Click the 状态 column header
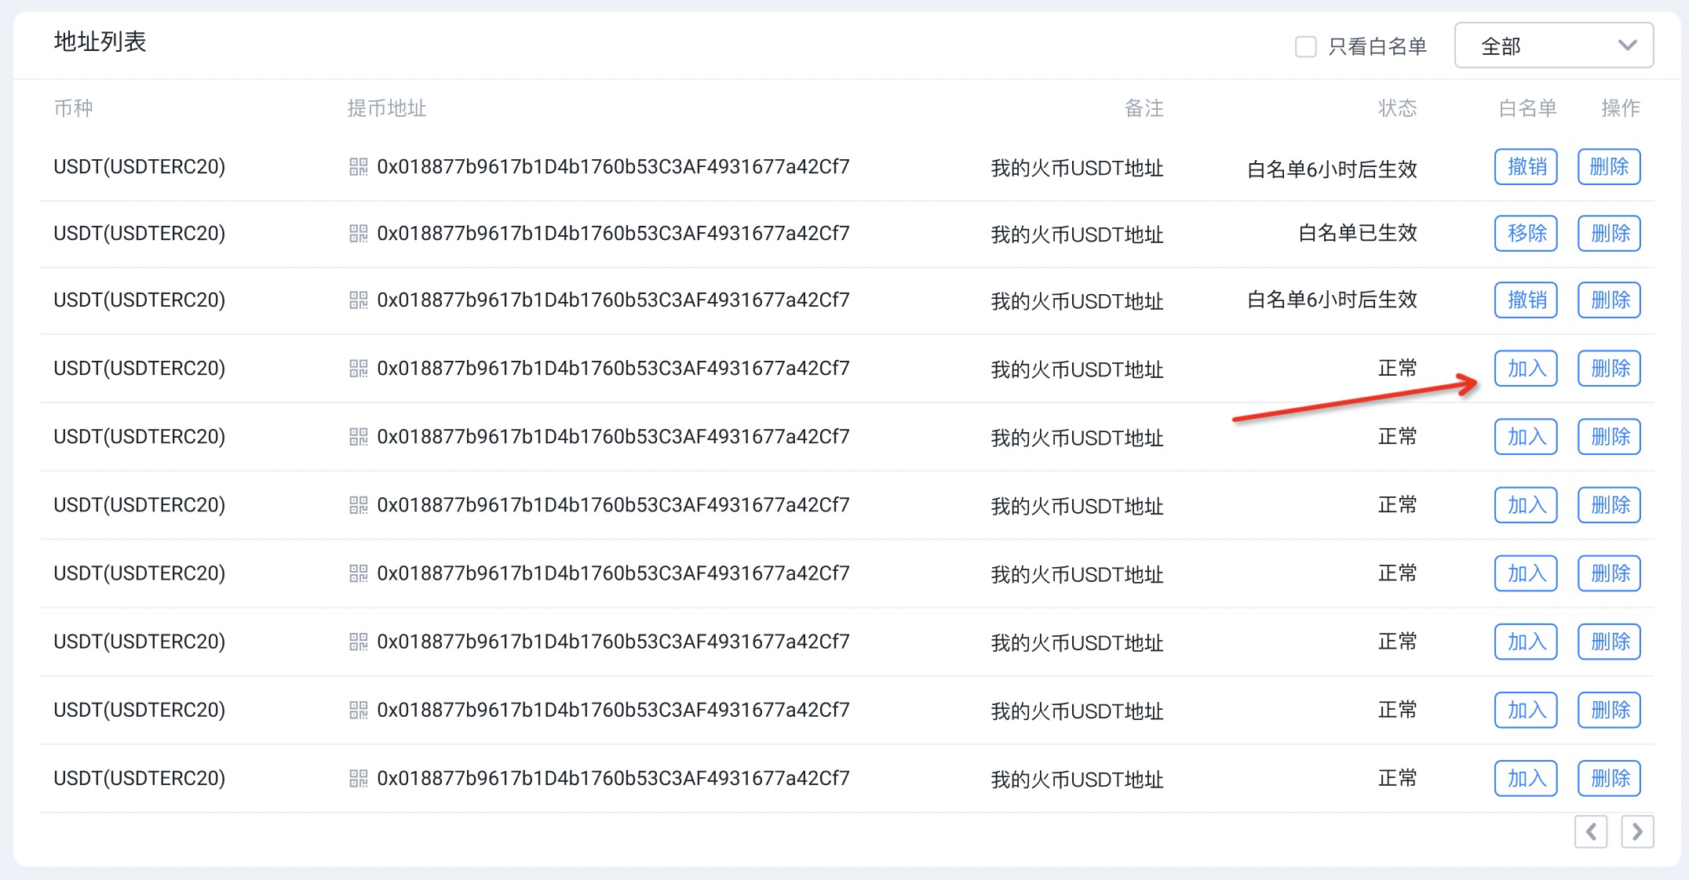1689x880 pixels. [x=1397, y=107]
